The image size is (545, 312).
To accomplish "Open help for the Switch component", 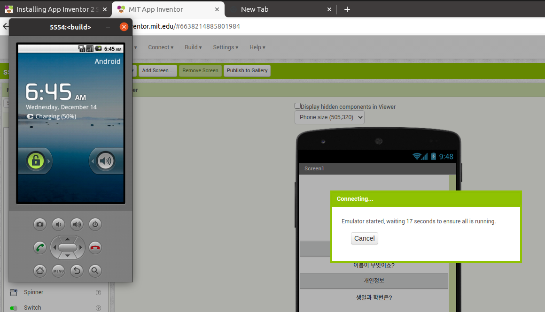I will (98, 308).
